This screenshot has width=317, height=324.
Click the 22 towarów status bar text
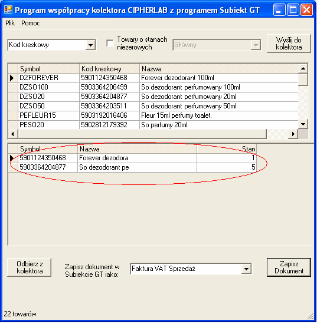20,314
